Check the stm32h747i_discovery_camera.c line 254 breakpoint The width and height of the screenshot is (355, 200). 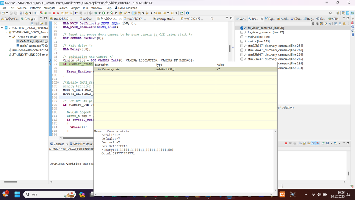pos(242,46)
